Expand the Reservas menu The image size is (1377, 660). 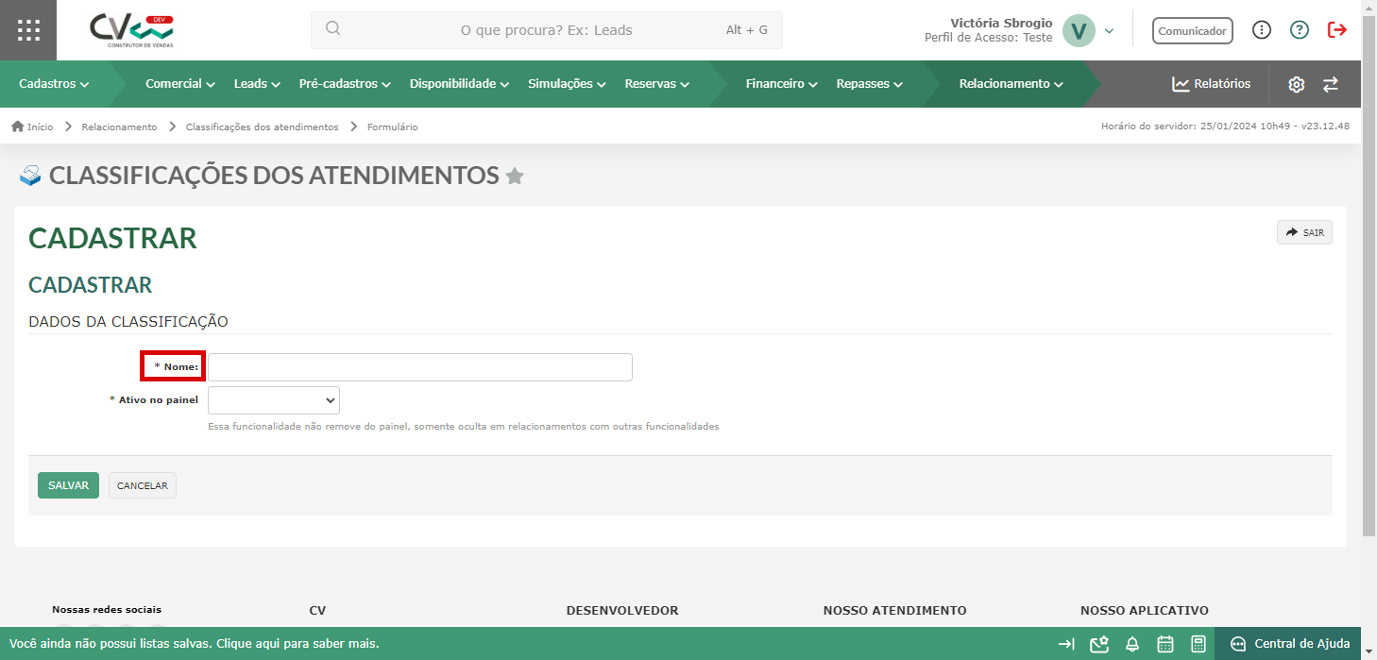[x=656, y=84]
